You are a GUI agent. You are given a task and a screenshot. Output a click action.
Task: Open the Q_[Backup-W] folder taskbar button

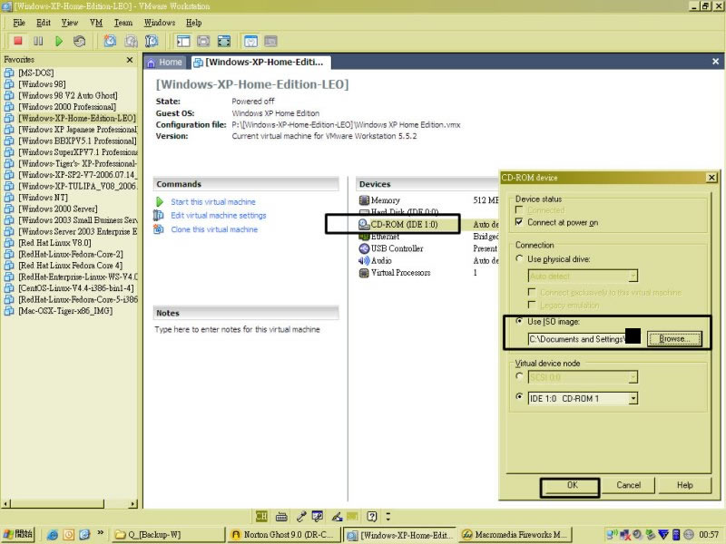169,535
